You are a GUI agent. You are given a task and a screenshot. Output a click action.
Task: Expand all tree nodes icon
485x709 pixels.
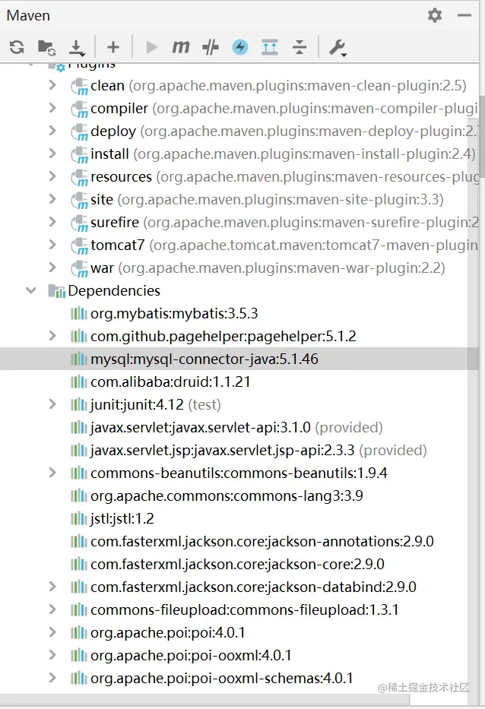[270, 46]
